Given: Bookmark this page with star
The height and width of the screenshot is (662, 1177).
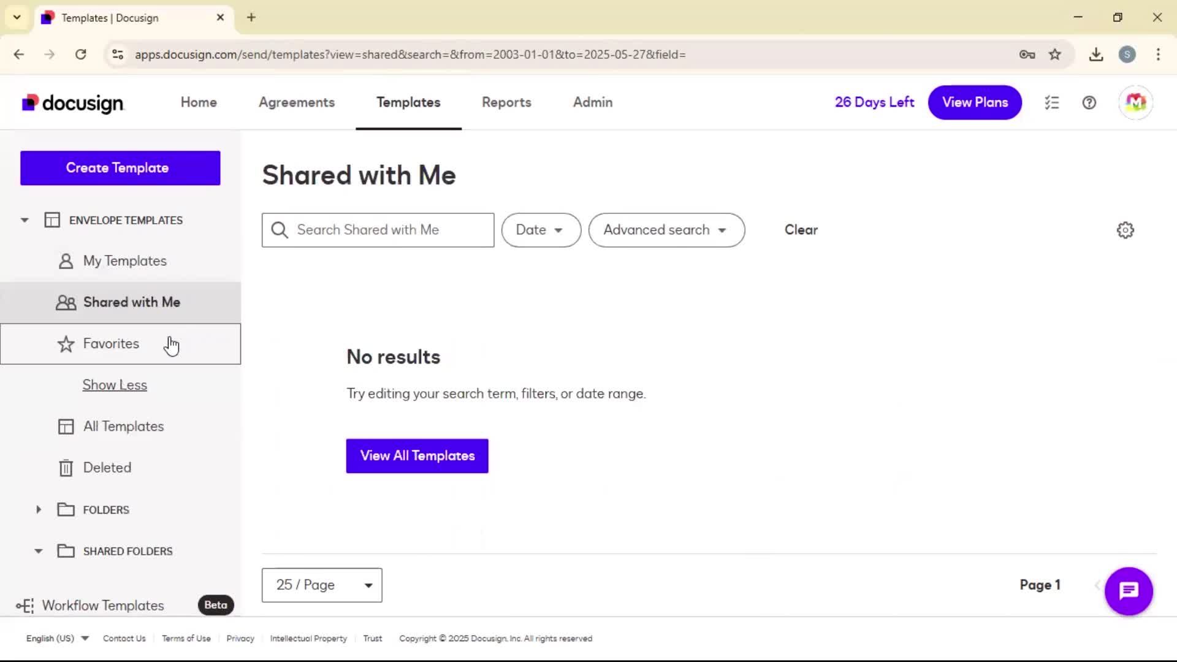Looking at the screenshot, I should 1054,55.
